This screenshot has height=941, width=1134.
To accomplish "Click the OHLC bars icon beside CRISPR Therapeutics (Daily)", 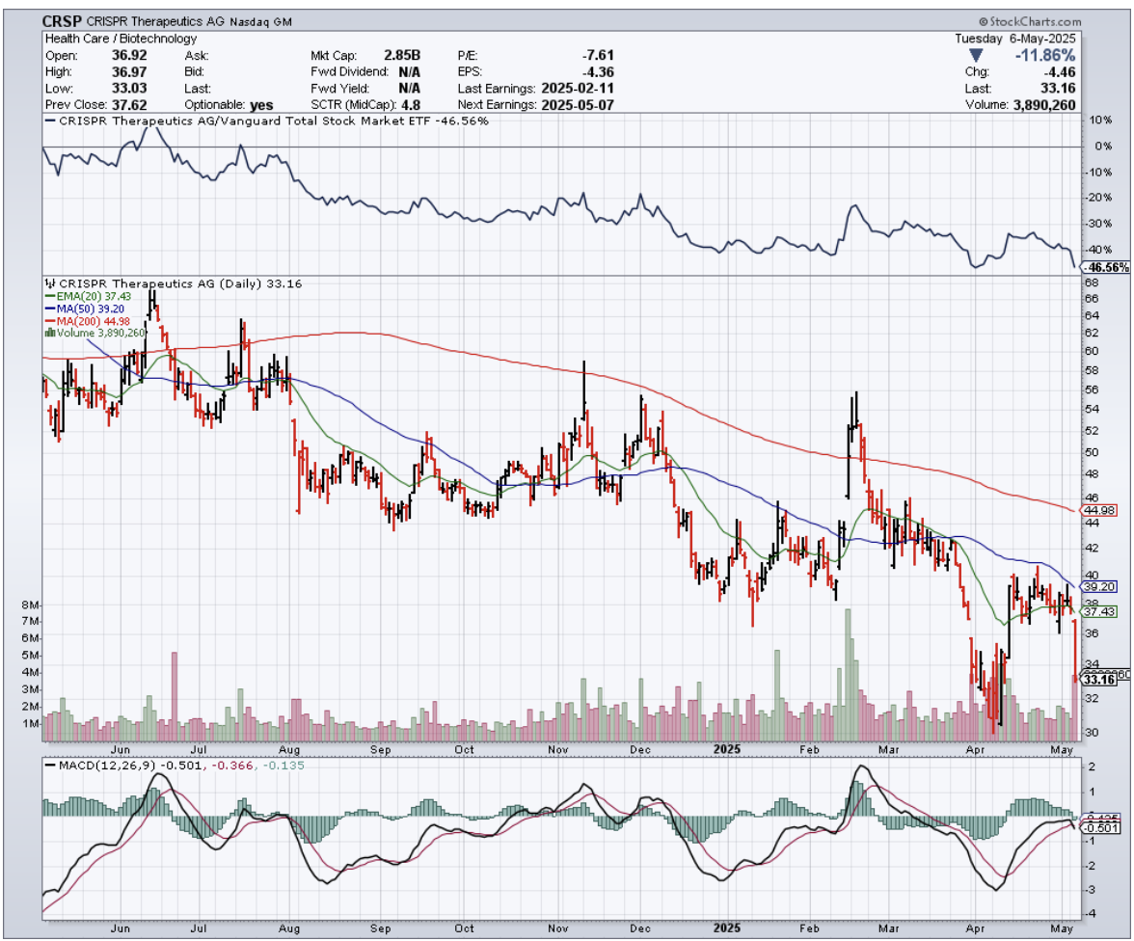I will [47, 283].
